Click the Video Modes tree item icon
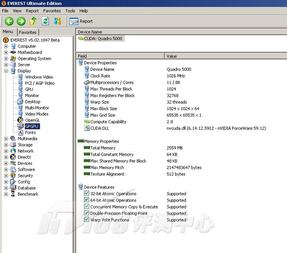The image size is (287, 253). pos(20,114)
